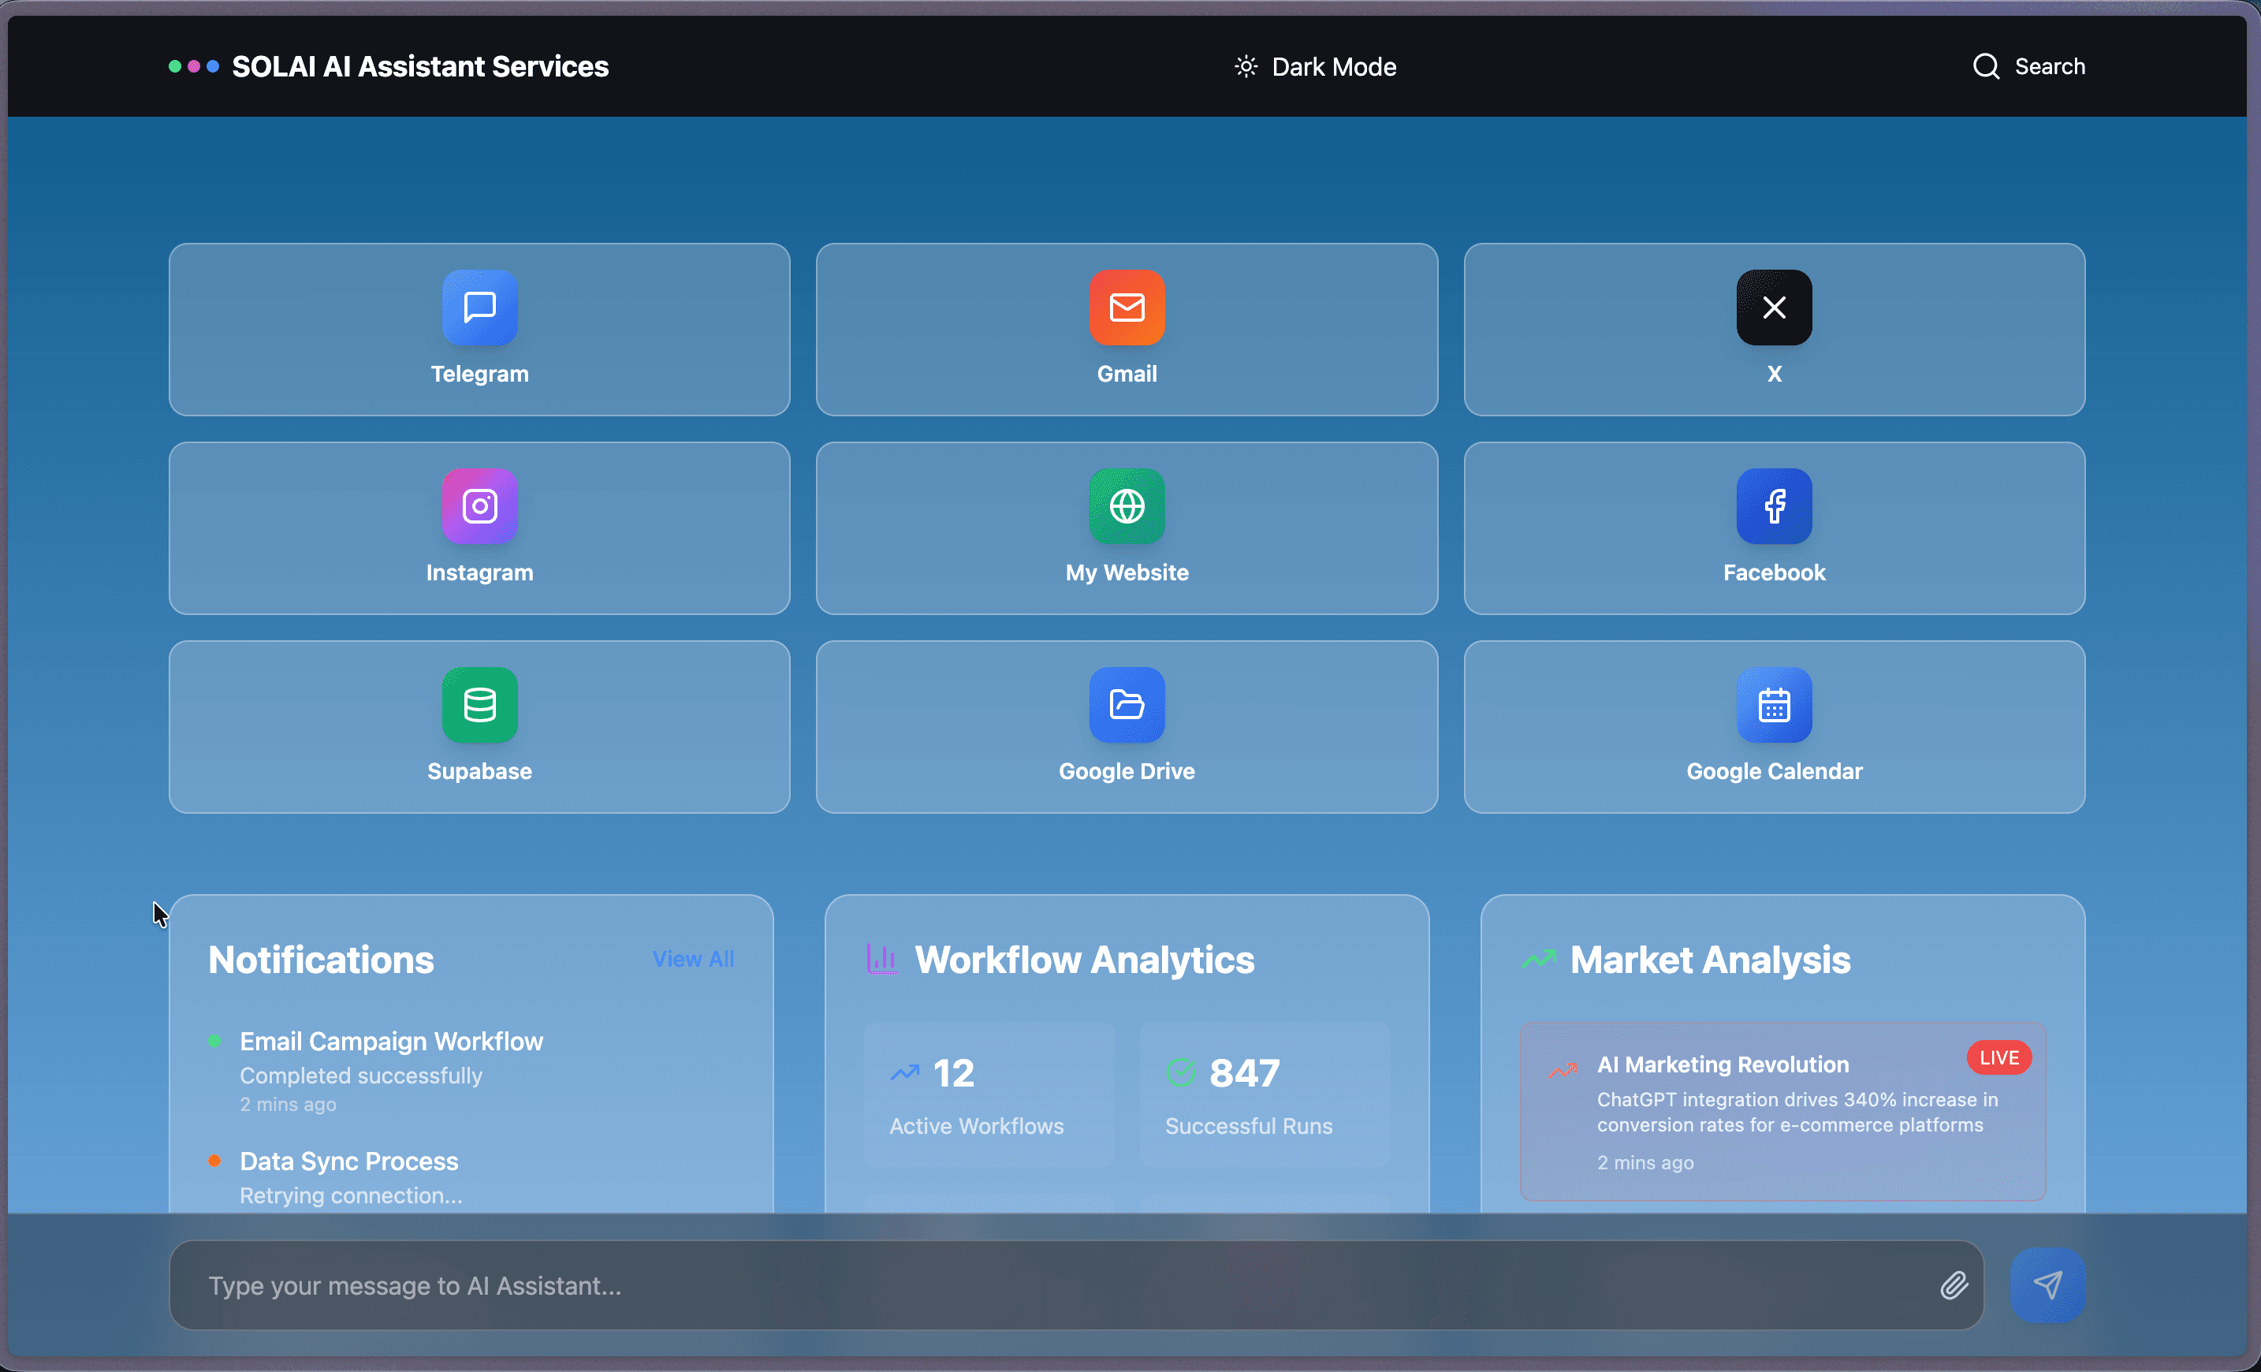Click the Search text in header
This screenshot has width=2261, height=1372.
2049,66
